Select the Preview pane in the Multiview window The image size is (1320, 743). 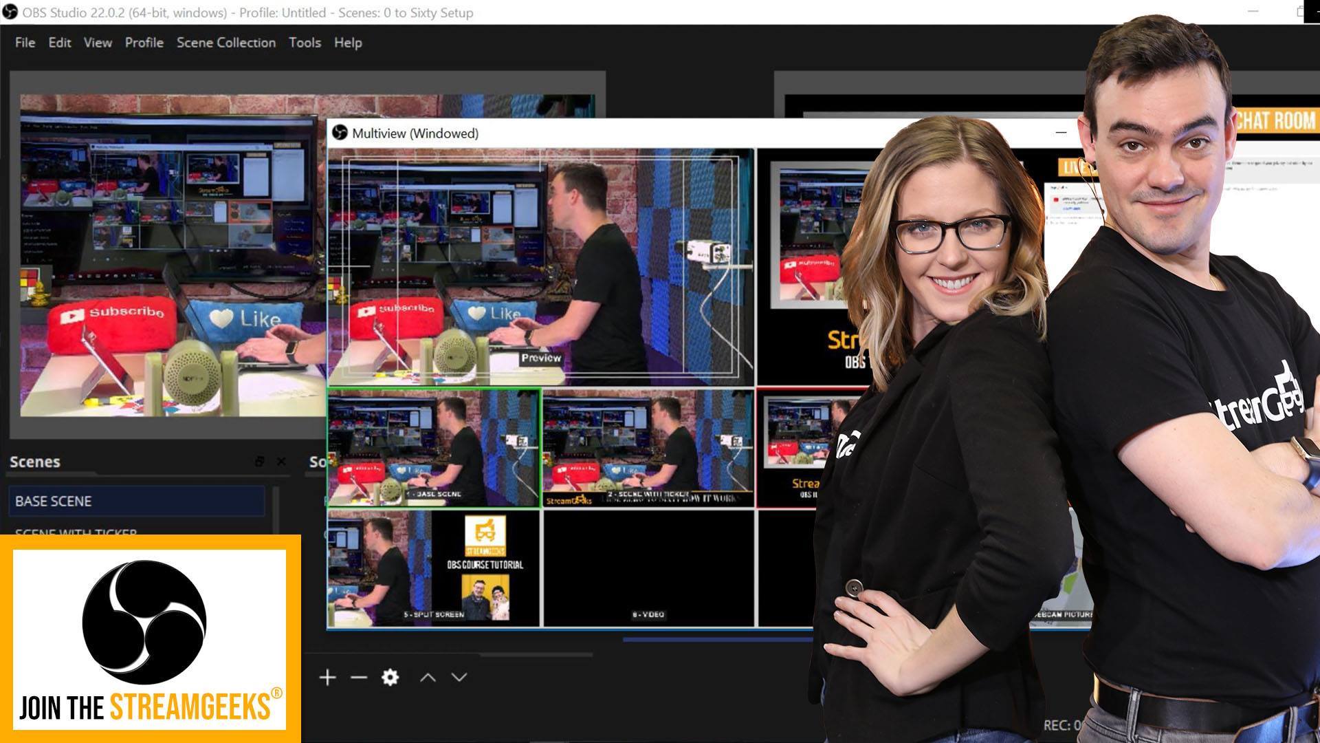(x=541, y=267)
